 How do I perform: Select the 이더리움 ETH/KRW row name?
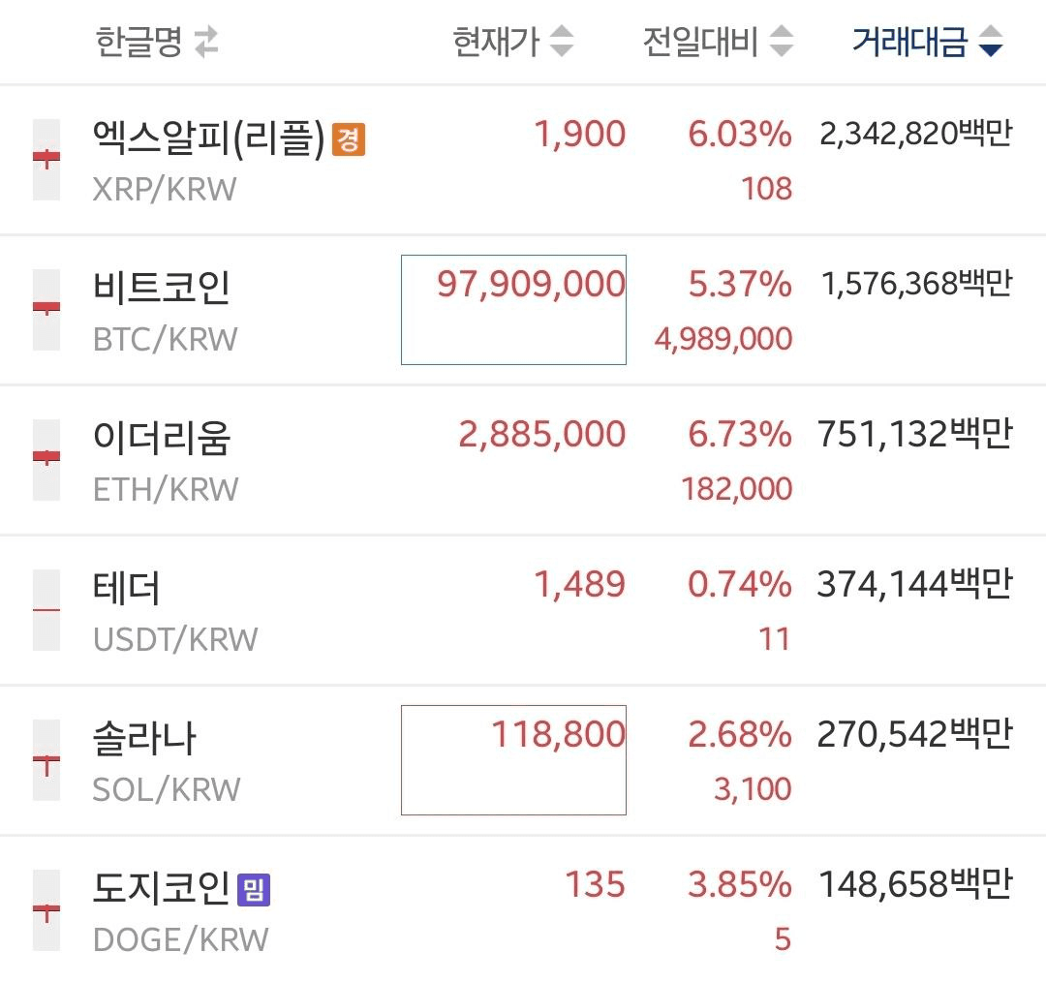click(x=162, y=439)
